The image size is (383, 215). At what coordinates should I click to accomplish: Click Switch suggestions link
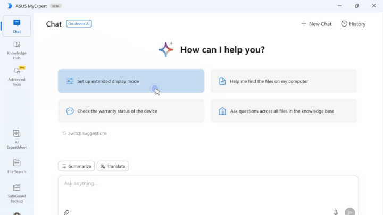(x=85, y=133)
